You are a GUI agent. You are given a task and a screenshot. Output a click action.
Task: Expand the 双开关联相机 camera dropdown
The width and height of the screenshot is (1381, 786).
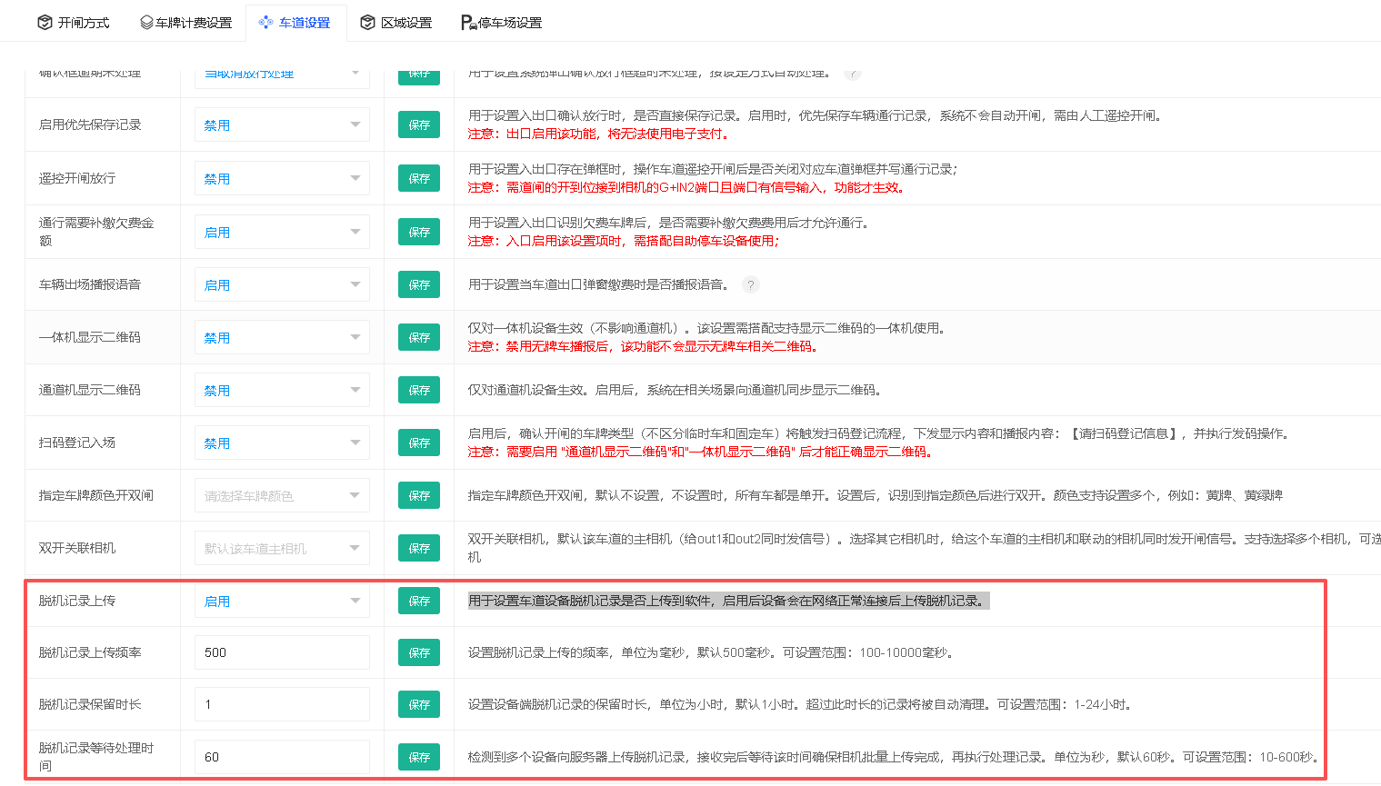click(282, 549)
